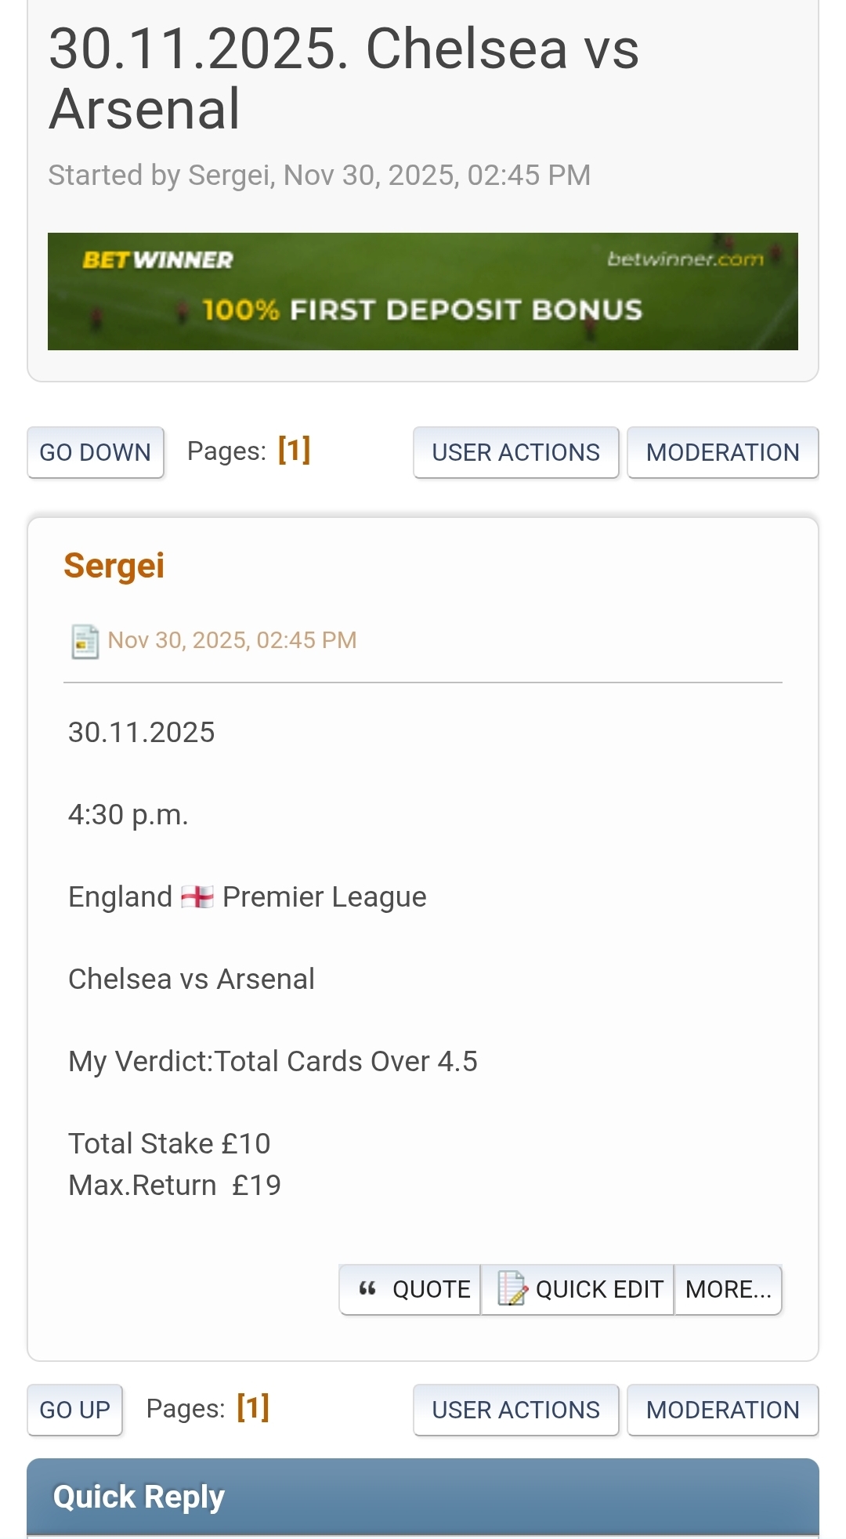The image size is (846, 1539).
Task: Expand bottom MODERATION menu
Action: (722, 1410)
